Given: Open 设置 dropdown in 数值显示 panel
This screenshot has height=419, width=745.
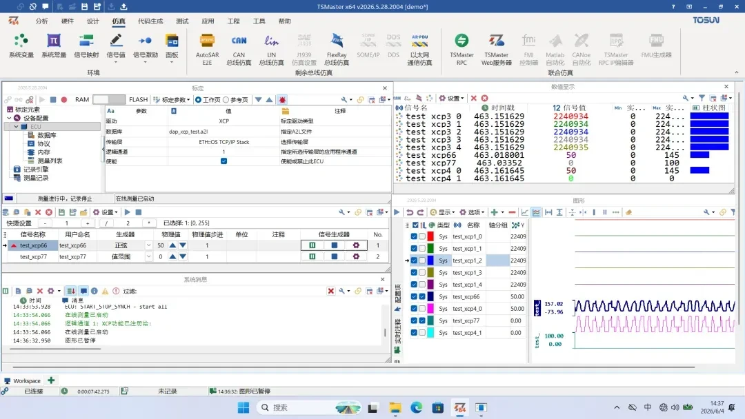Looking at the screenshot, I should click(451, 99).
